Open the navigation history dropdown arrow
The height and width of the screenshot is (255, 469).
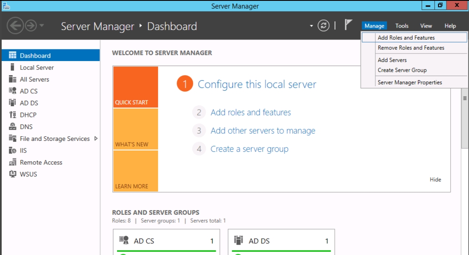coord(42,26)
